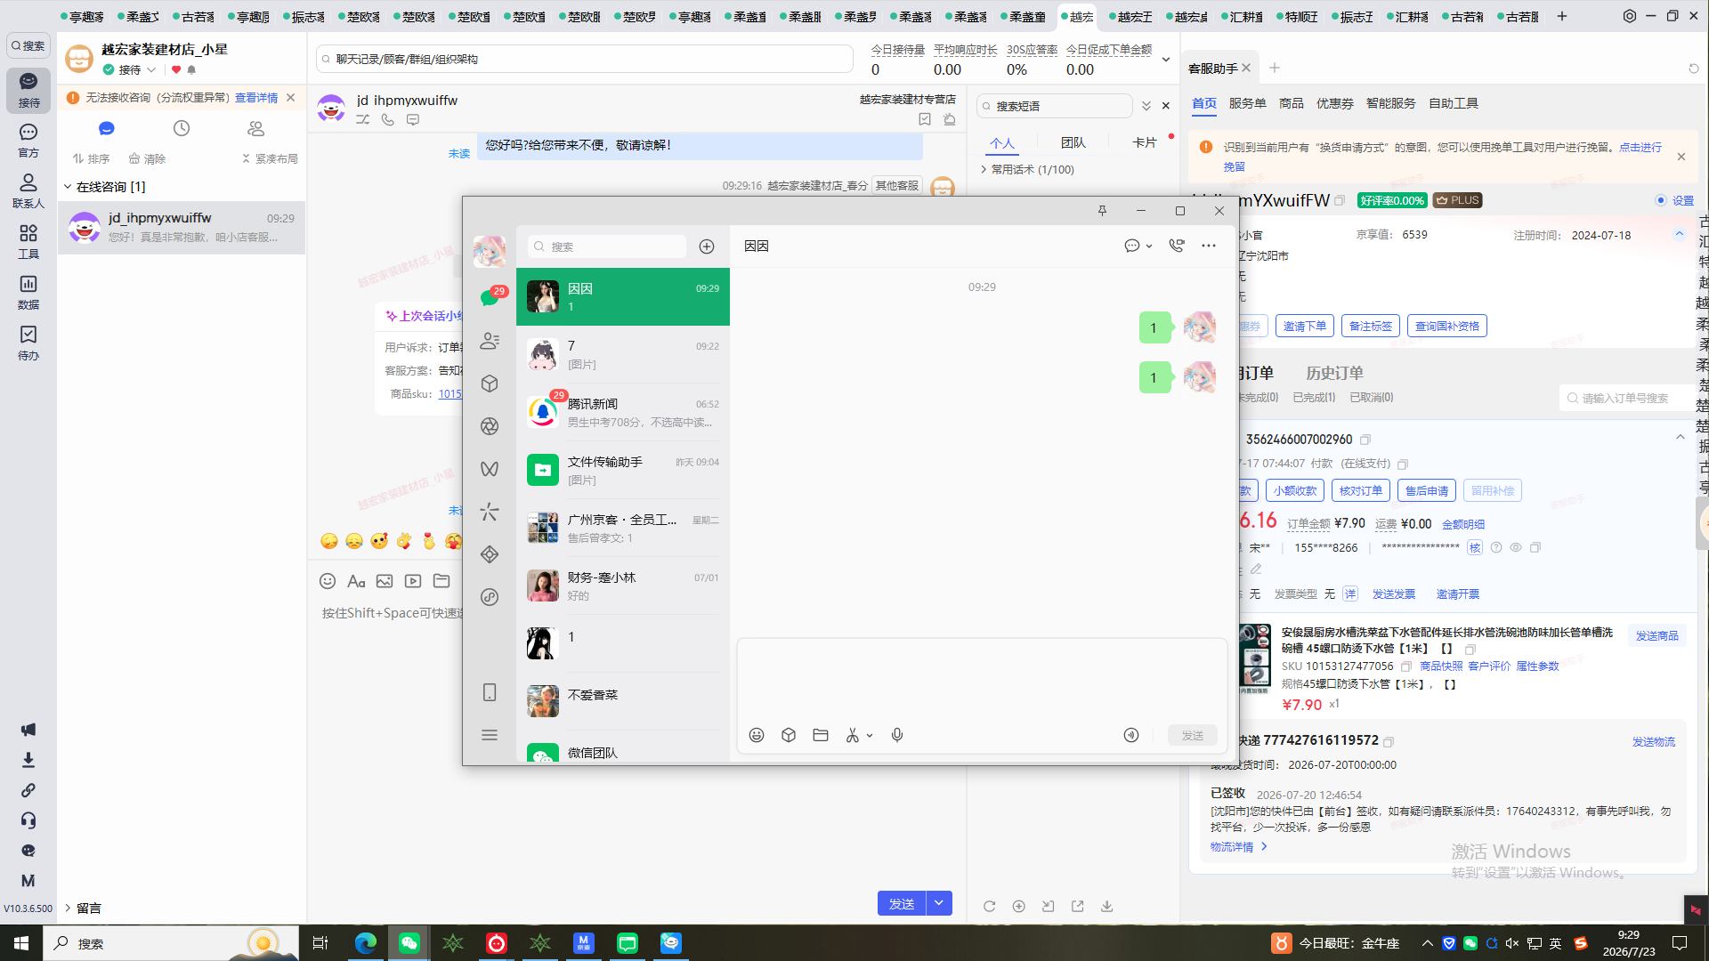The image size is (1709, 961).
Task: Click send file folder icon in WeChat
Action: point(821,735)
